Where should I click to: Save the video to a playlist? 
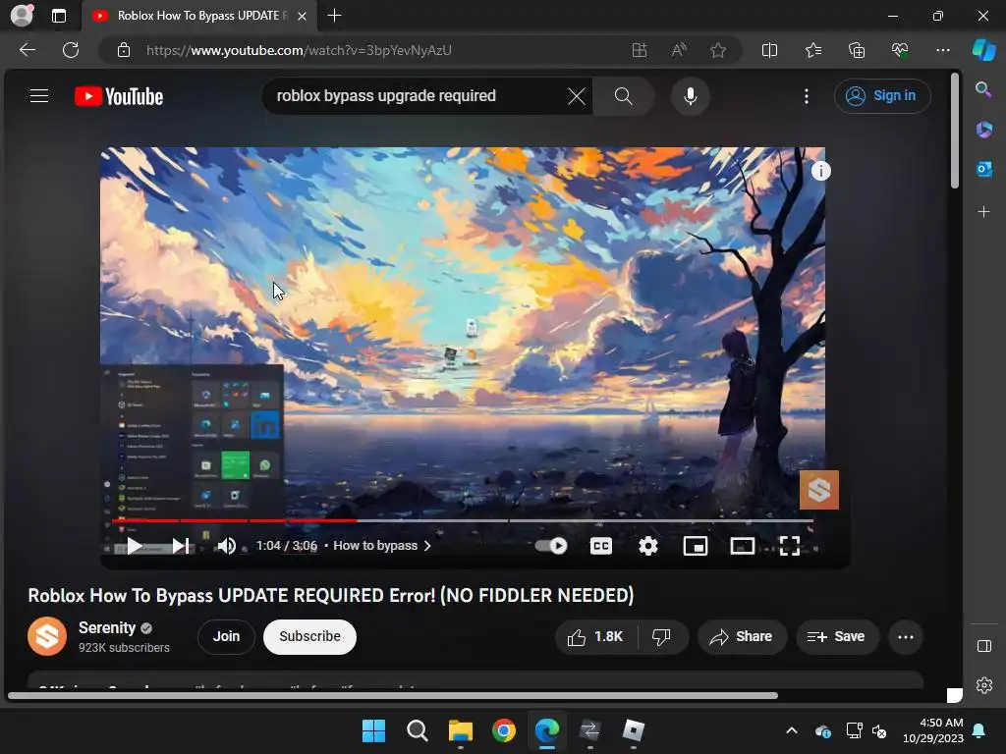point(837,636)
